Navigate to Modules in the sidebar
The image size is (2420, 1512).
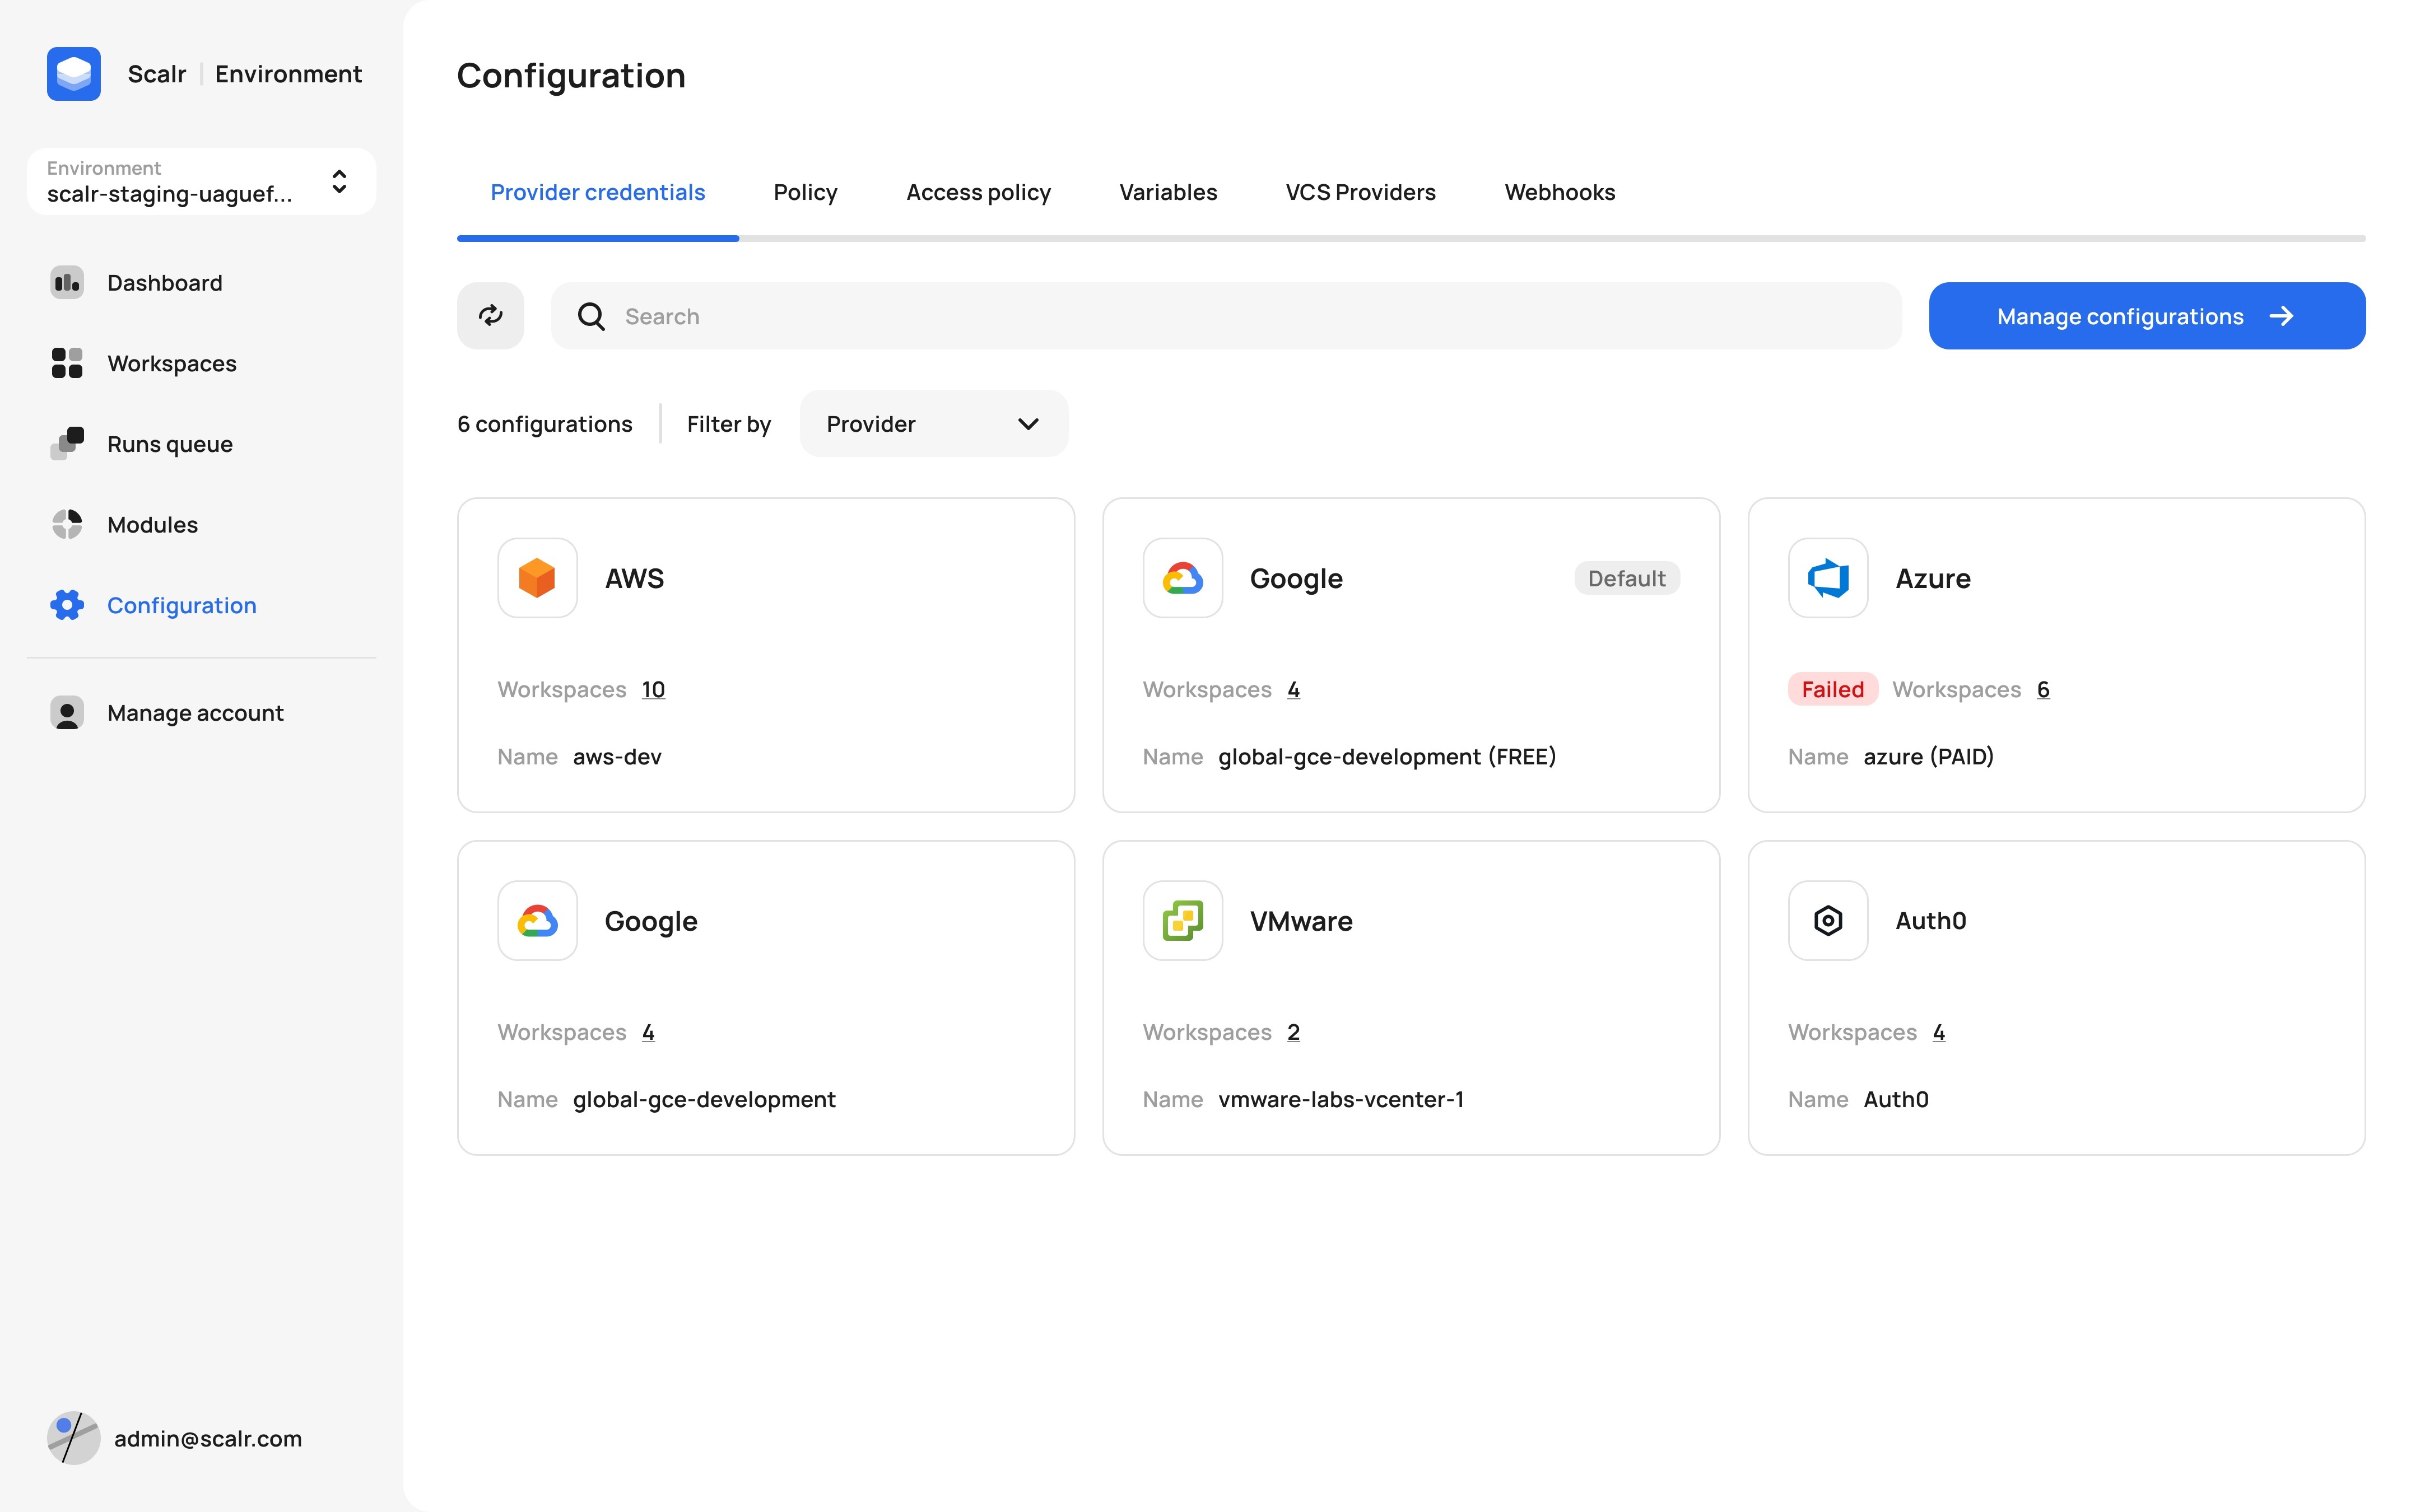pos(152,525)
